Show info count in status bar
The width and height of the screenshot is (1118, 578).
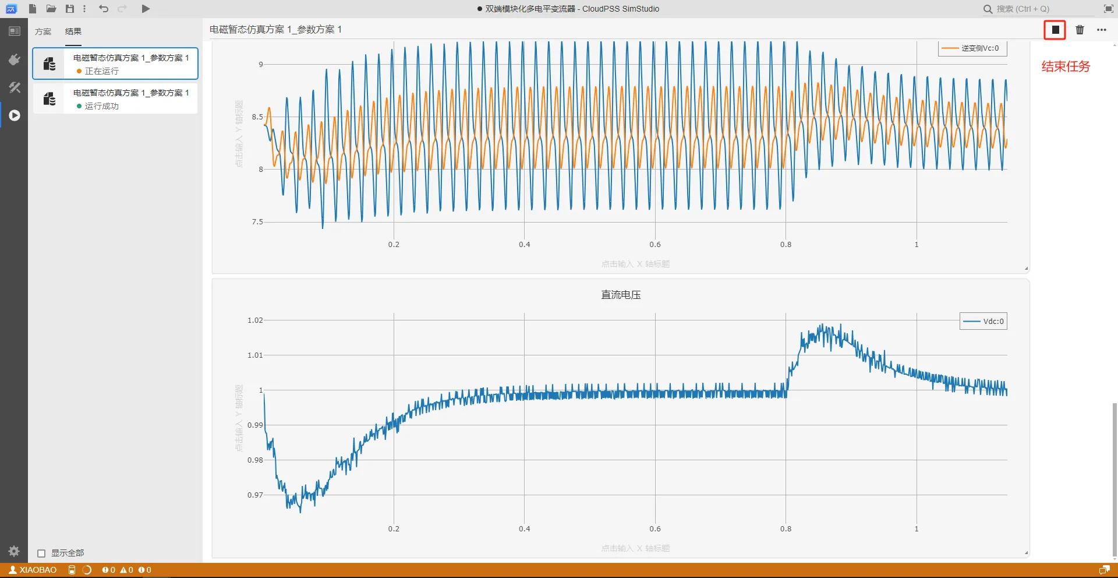pos(144,570)
